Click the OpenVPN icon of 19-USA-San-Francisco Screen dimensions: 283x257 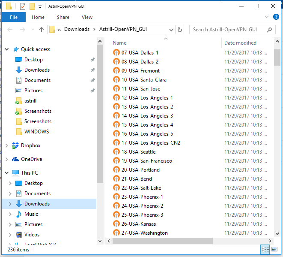coord(116,161)
